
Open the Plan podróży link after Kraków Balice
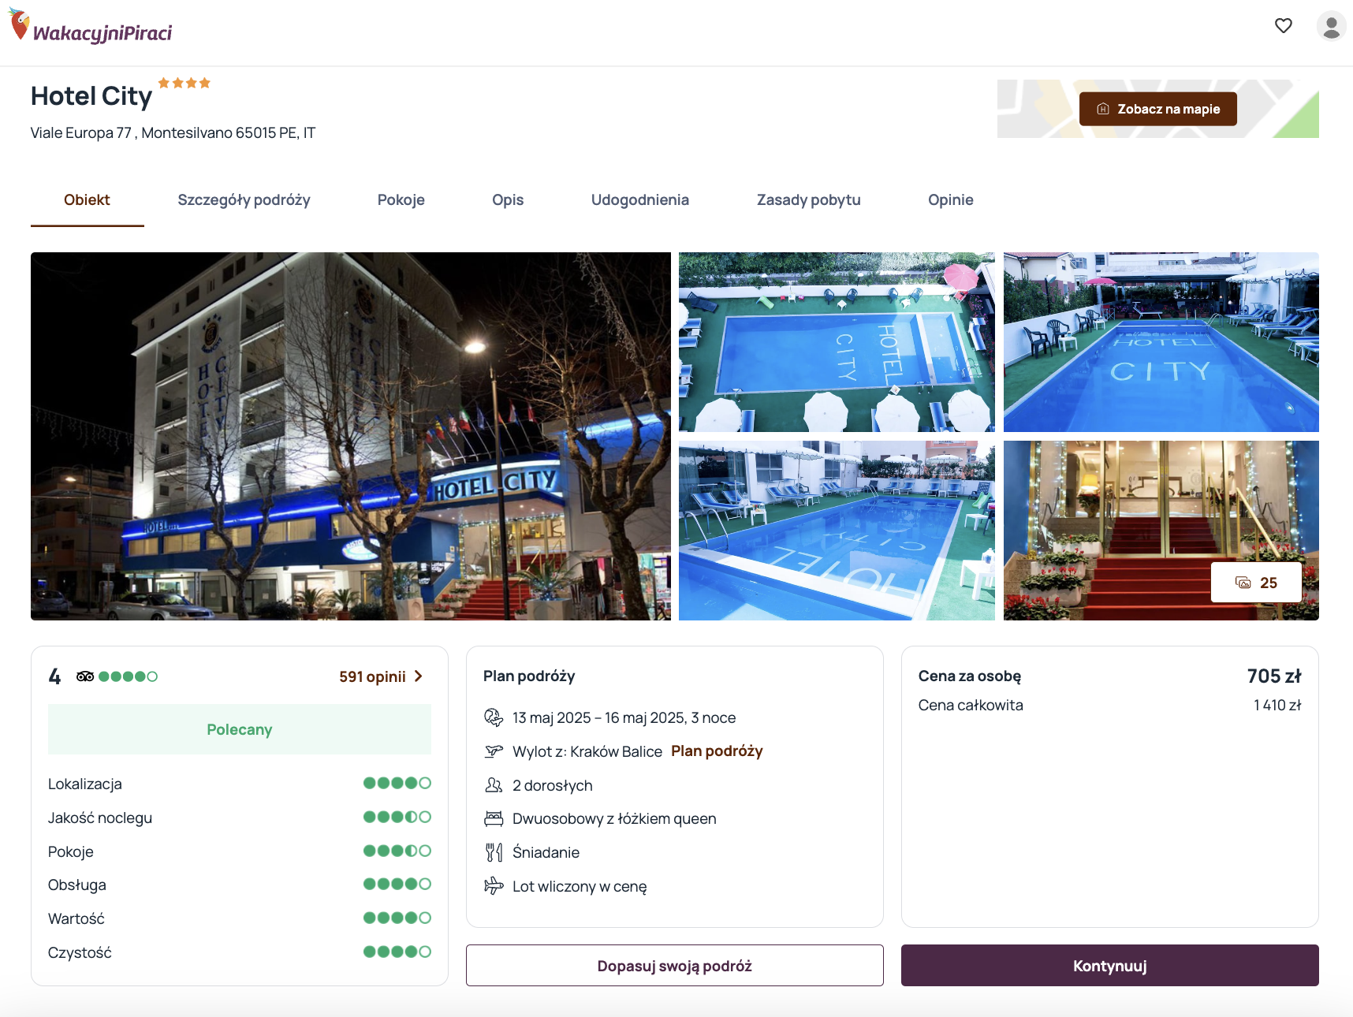pos(717,751)
